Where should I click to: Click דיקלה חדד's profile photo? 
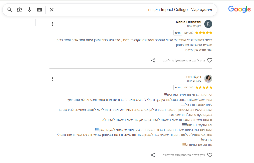208,79
